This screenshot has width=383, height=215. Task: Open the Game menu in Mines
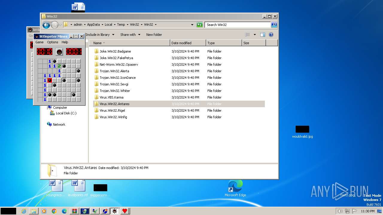39,42
